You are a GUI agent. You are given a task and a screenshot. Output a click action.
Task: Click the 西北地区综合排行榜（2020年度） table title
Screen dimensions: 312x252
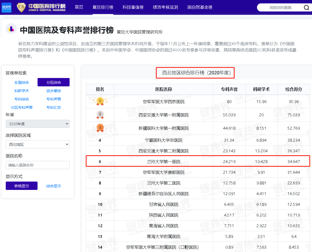[x=196, y=73]
